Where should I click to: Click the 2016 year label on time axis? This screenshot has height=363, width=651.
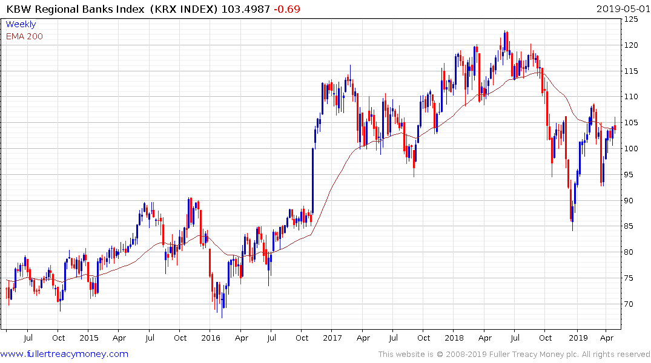point(211,338)
